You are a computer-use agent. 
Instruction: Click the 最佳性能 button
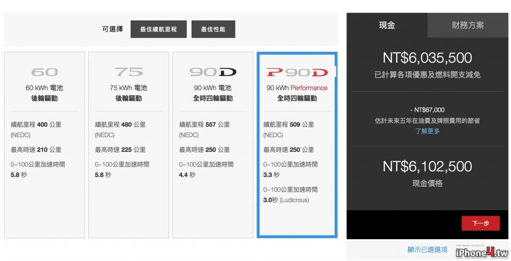(213, 29)
